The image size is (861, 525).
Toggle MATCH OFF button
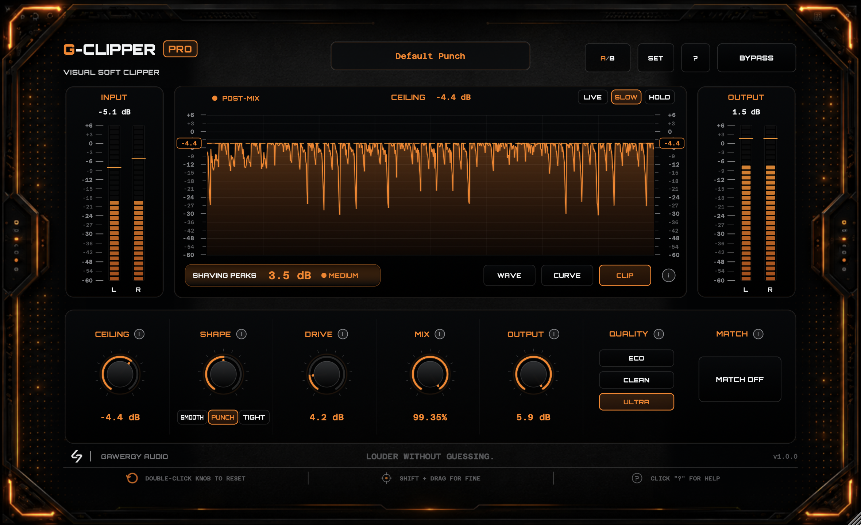pyautogui.click(x=740, y=380)
